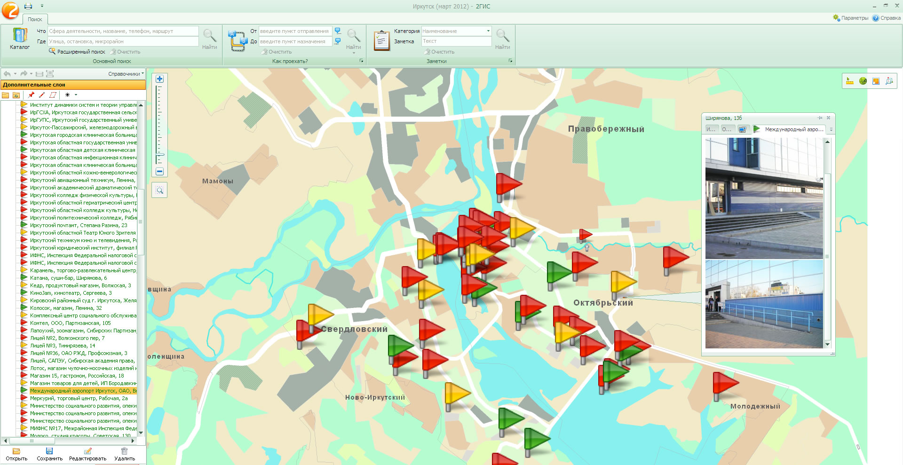Focus the Что search field
This screenshot has width=903, height=465.
click(x=123, y=31)
